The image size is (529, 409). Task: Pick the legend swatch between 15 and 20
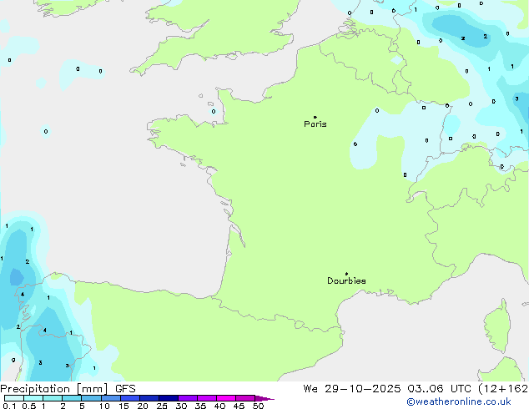pos(129,398)
